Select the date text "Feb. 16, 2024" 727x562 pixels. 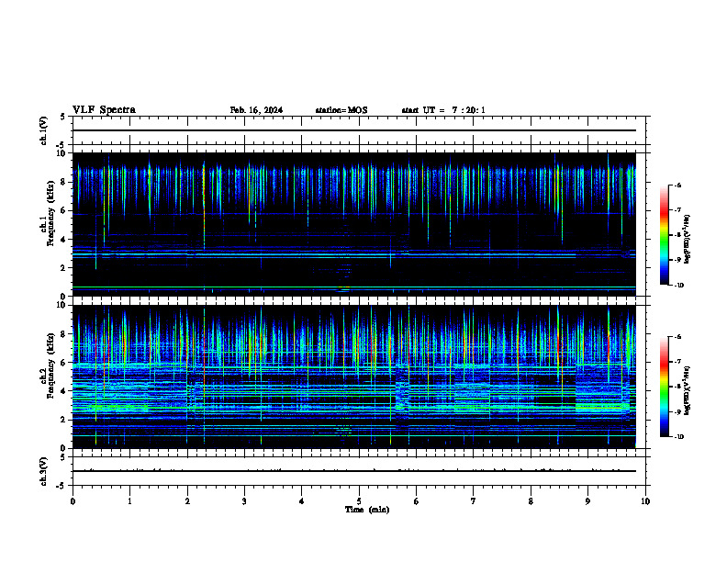click(x=256, y=110)
